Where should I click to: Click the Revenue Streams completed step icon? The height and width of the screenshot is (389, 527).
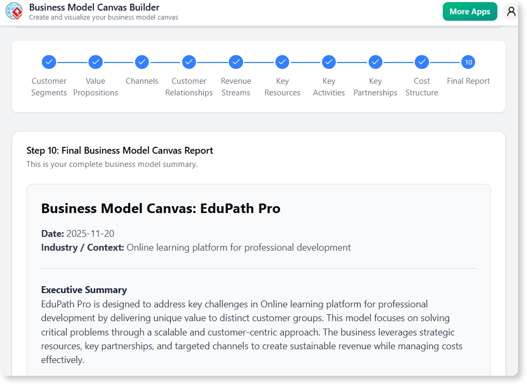tap(236, 62)
